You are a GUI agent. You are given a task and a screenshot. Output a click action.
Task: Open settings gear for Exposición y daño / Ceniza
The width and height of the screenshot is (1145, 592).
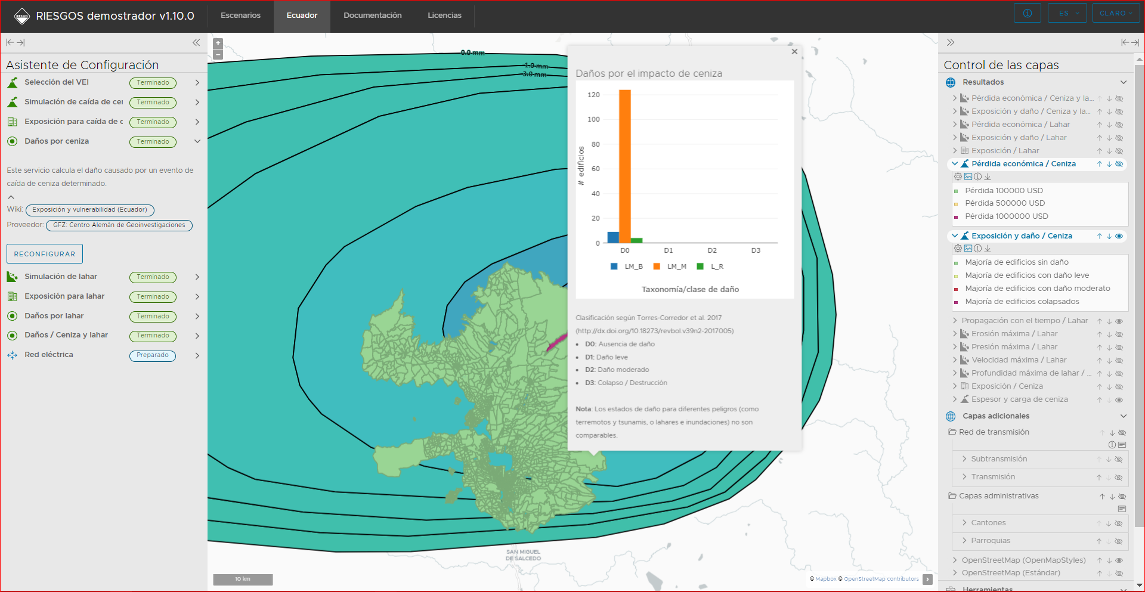coord(958,249)
